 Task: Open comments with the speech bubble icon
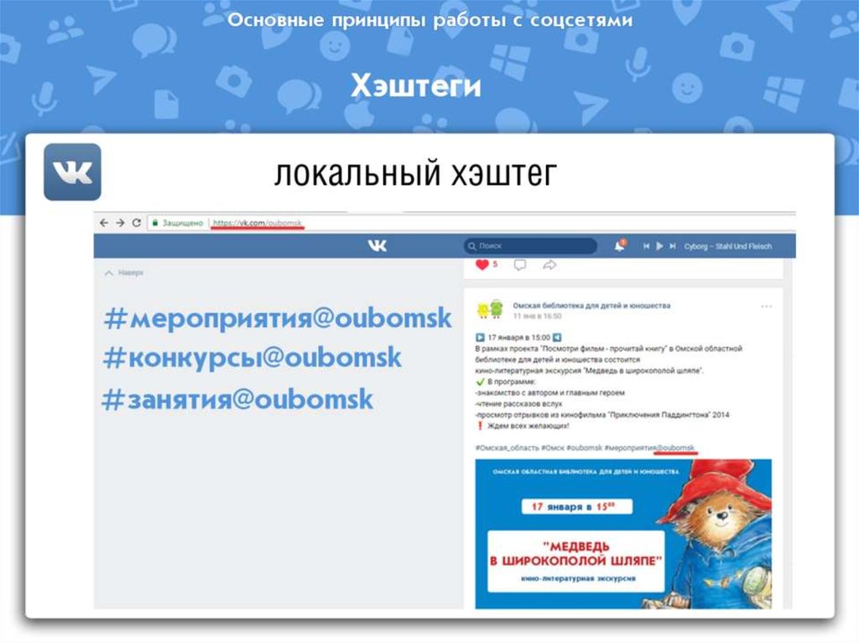click(520, 265)
